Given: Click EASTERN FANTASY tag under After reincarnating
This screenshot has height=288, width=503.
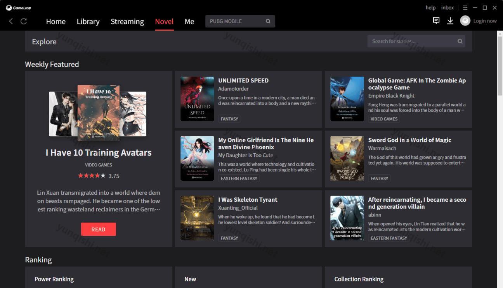Looking at the screenshot, I should pyautogui.click(x=389, y=238).
